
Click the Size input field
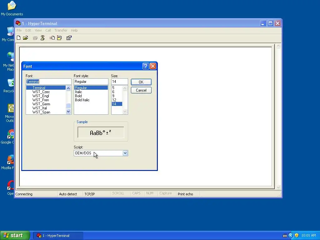coord(120,82)
